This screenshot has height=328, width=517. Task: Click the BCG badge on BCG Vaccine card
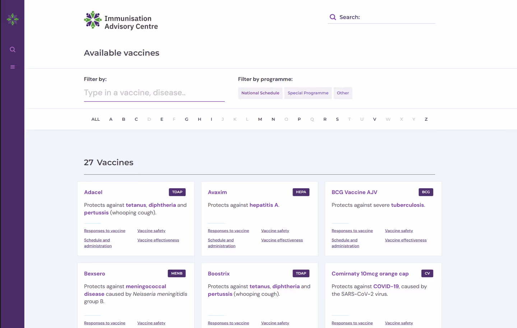tap(426, 192)
